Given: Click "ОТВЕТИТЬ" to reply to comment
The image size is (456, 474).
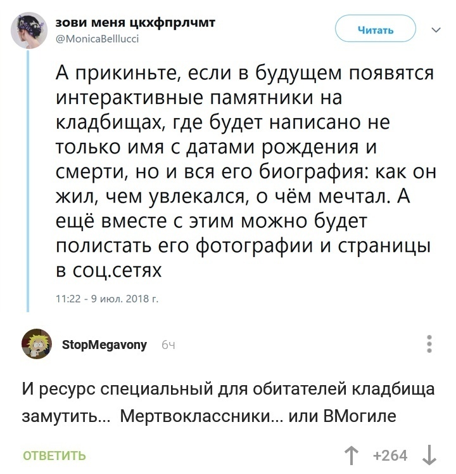Looking at the screenshot, I should (x=54, y=456).
